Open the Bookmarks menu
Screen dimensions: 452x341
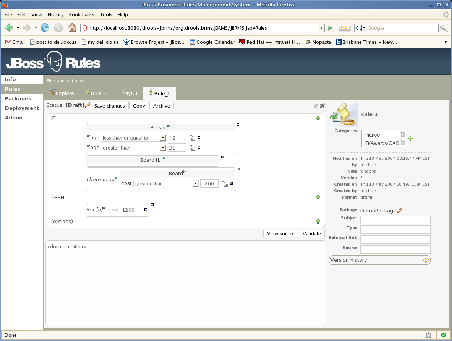coord(82,14)
